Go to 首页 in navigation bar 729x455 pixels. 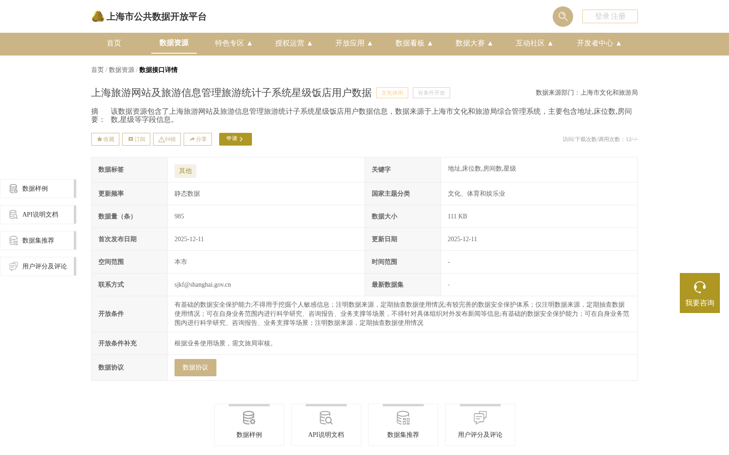coord(114,43)
